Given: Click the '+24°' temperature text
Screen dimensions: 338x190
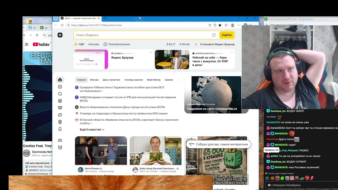Looking at the screenshot, I should (81, 44).
